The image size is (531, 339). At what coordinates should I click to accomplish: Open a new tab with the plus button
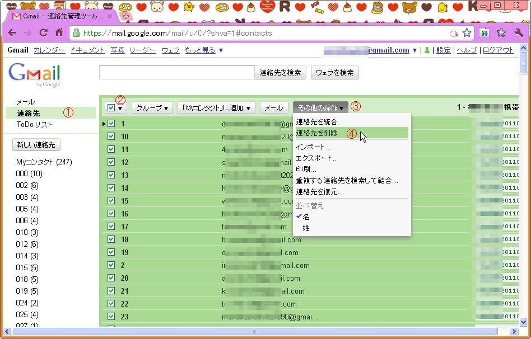click(125, 16)
